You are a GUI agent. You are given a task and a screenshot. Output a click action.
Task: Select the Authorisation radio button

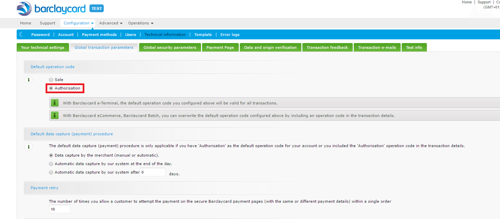click(x=51, y=88)
